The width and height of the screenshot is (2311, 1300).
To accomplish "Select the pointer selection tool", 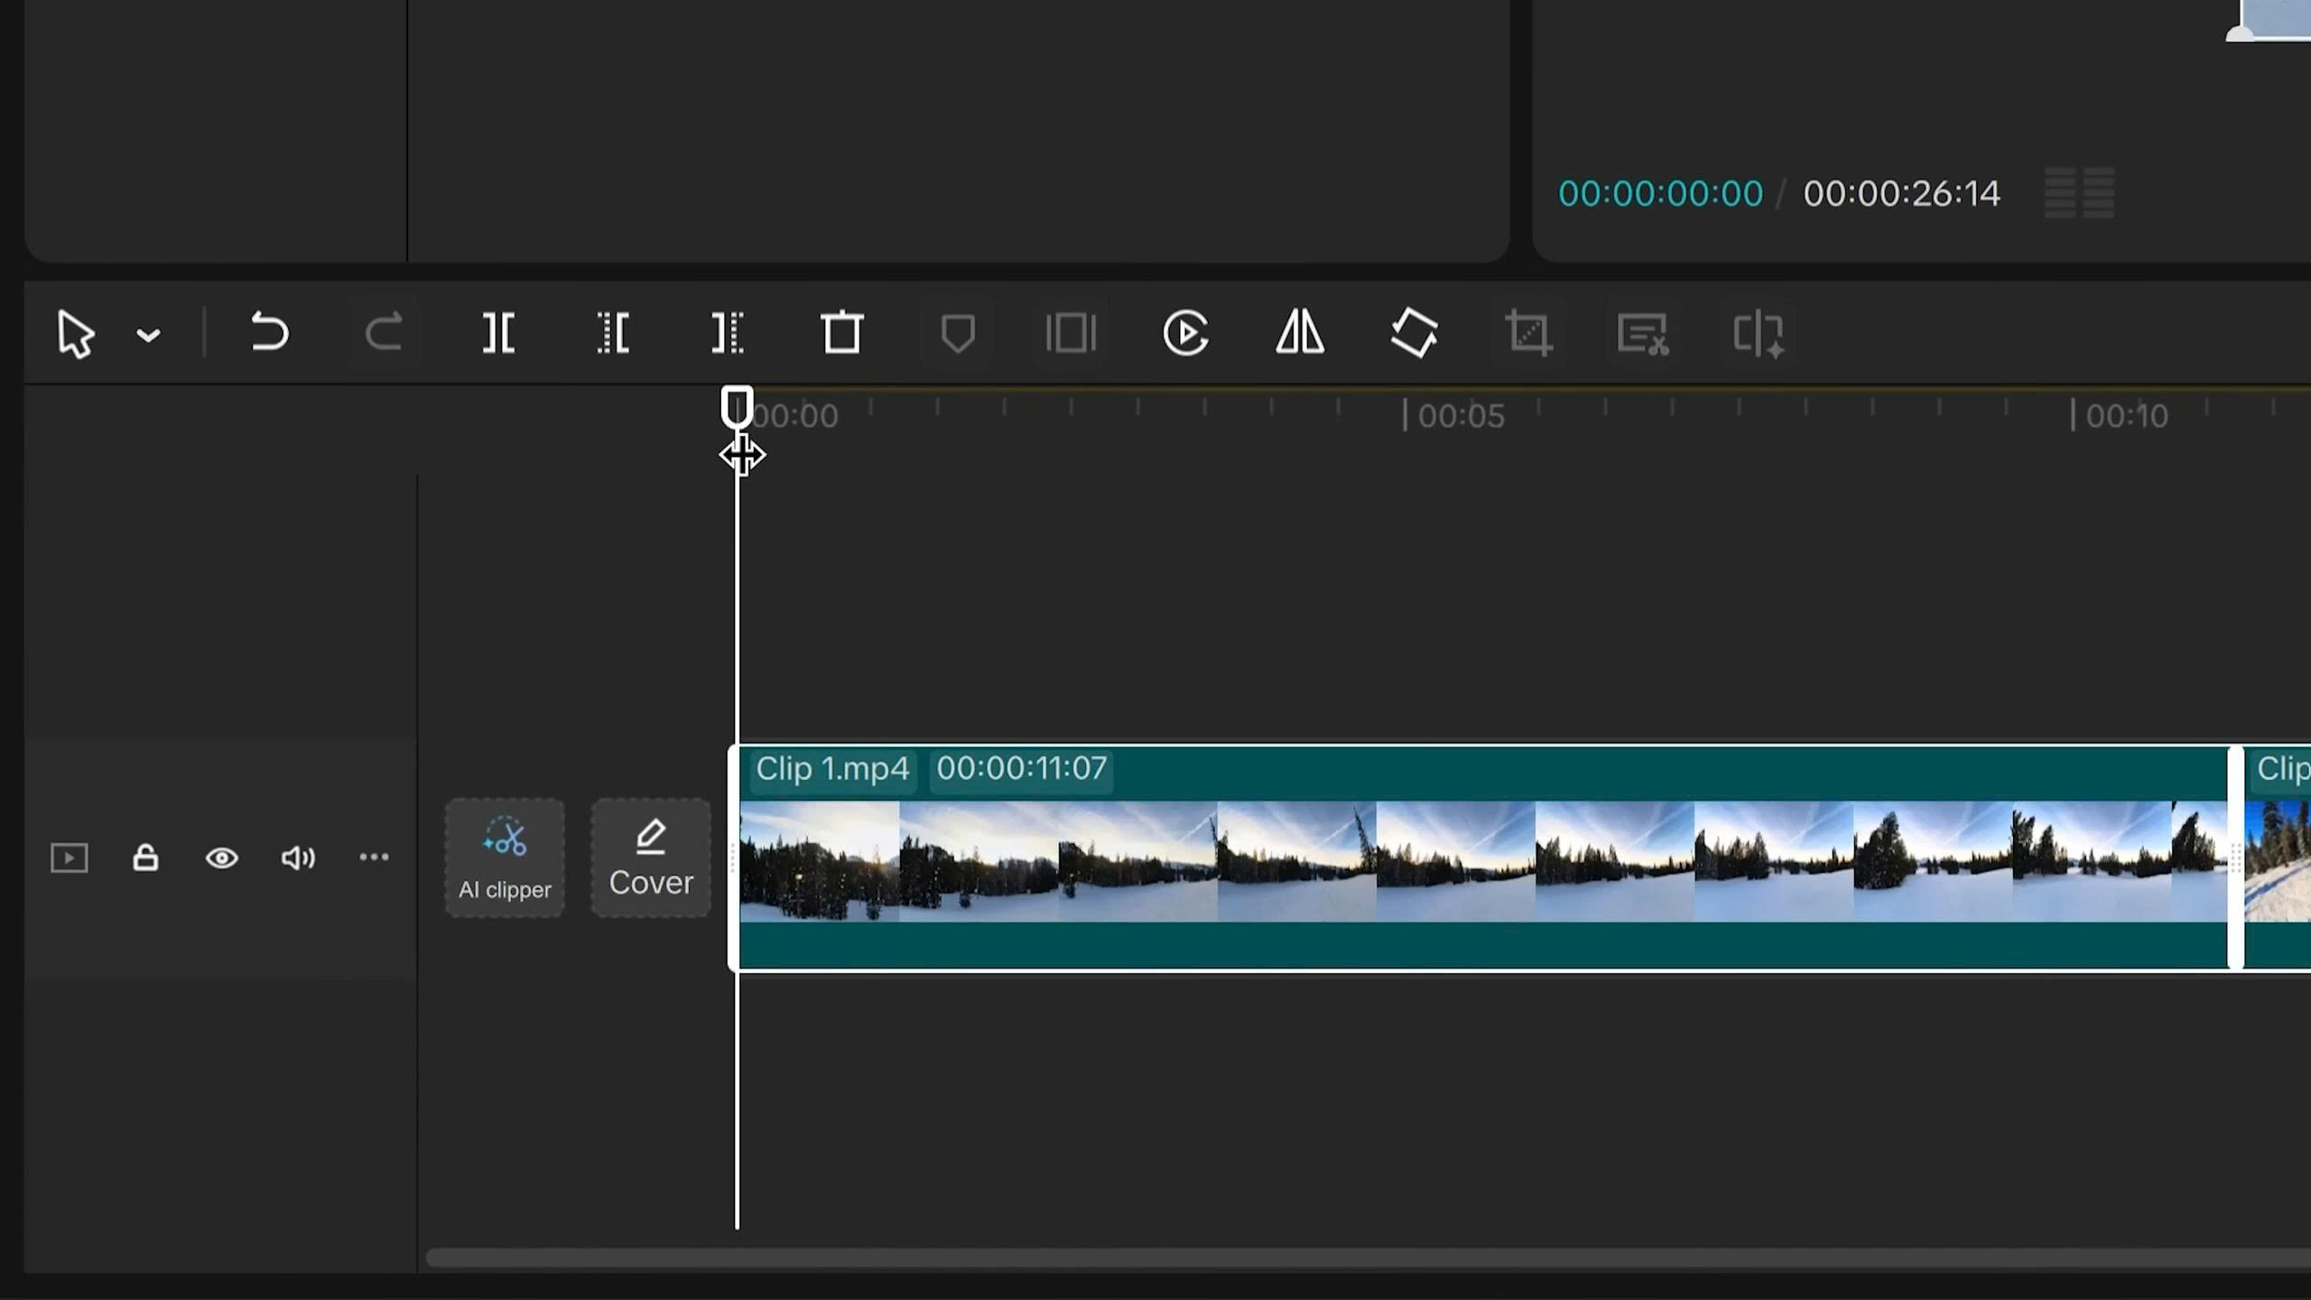I will [x=75, y=334].
